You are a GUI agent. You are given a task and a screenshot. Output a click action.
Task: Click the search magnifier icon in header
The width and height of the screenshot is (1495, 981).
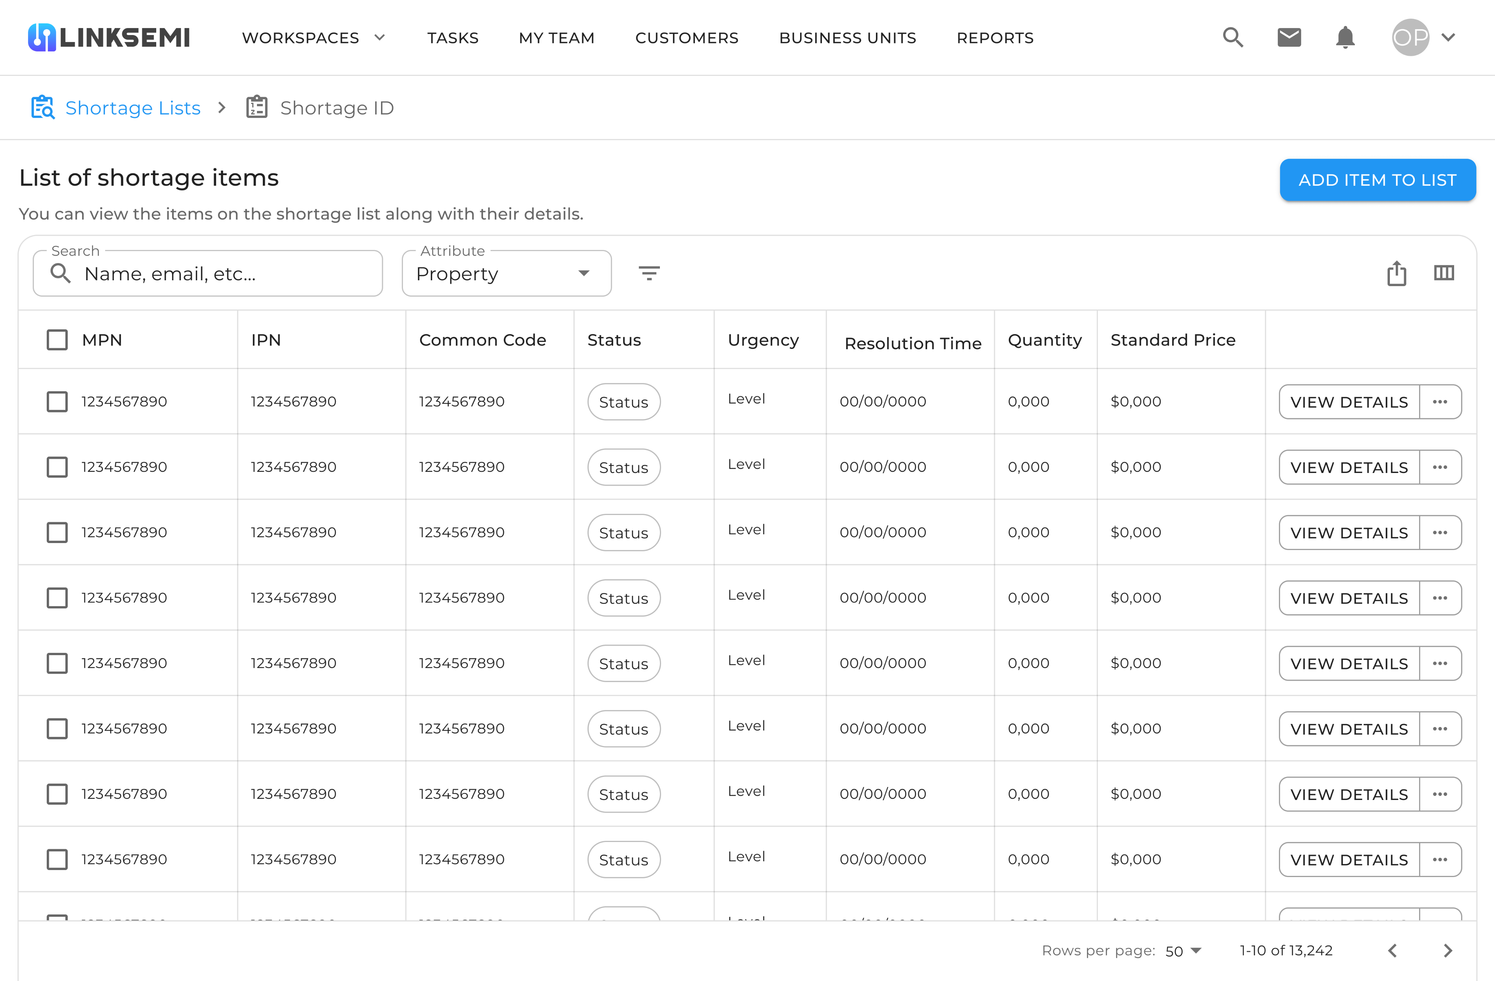tap(1233, 38)
